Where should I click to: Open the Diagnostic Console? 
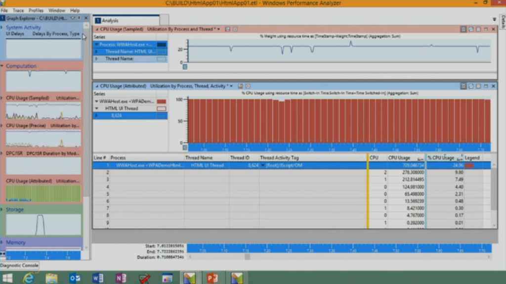(19, 265)
